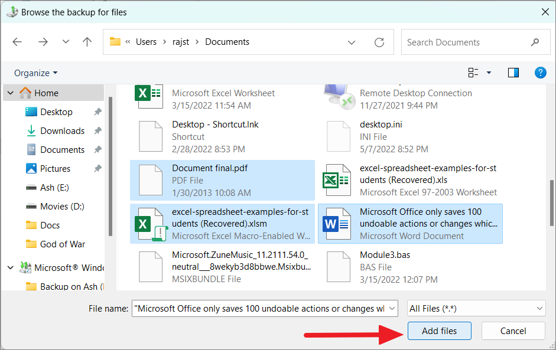The height and width of the screenshot is (350, 556).
Task: Expand the File name dropdown arrow
Action: coord(392,309)
